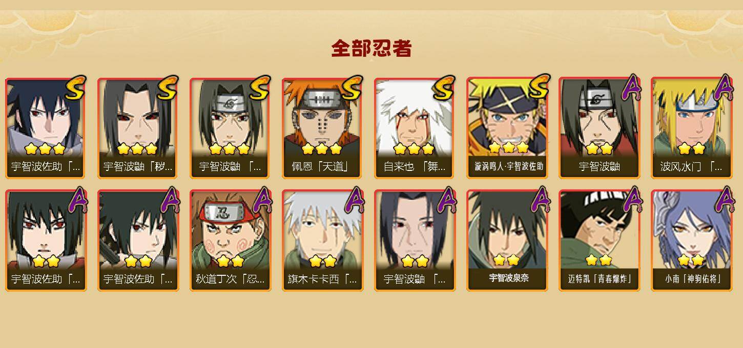The image size is (743, 348).
Task: Click the three stars on 佩恩 card
Action: coord(322,149)
